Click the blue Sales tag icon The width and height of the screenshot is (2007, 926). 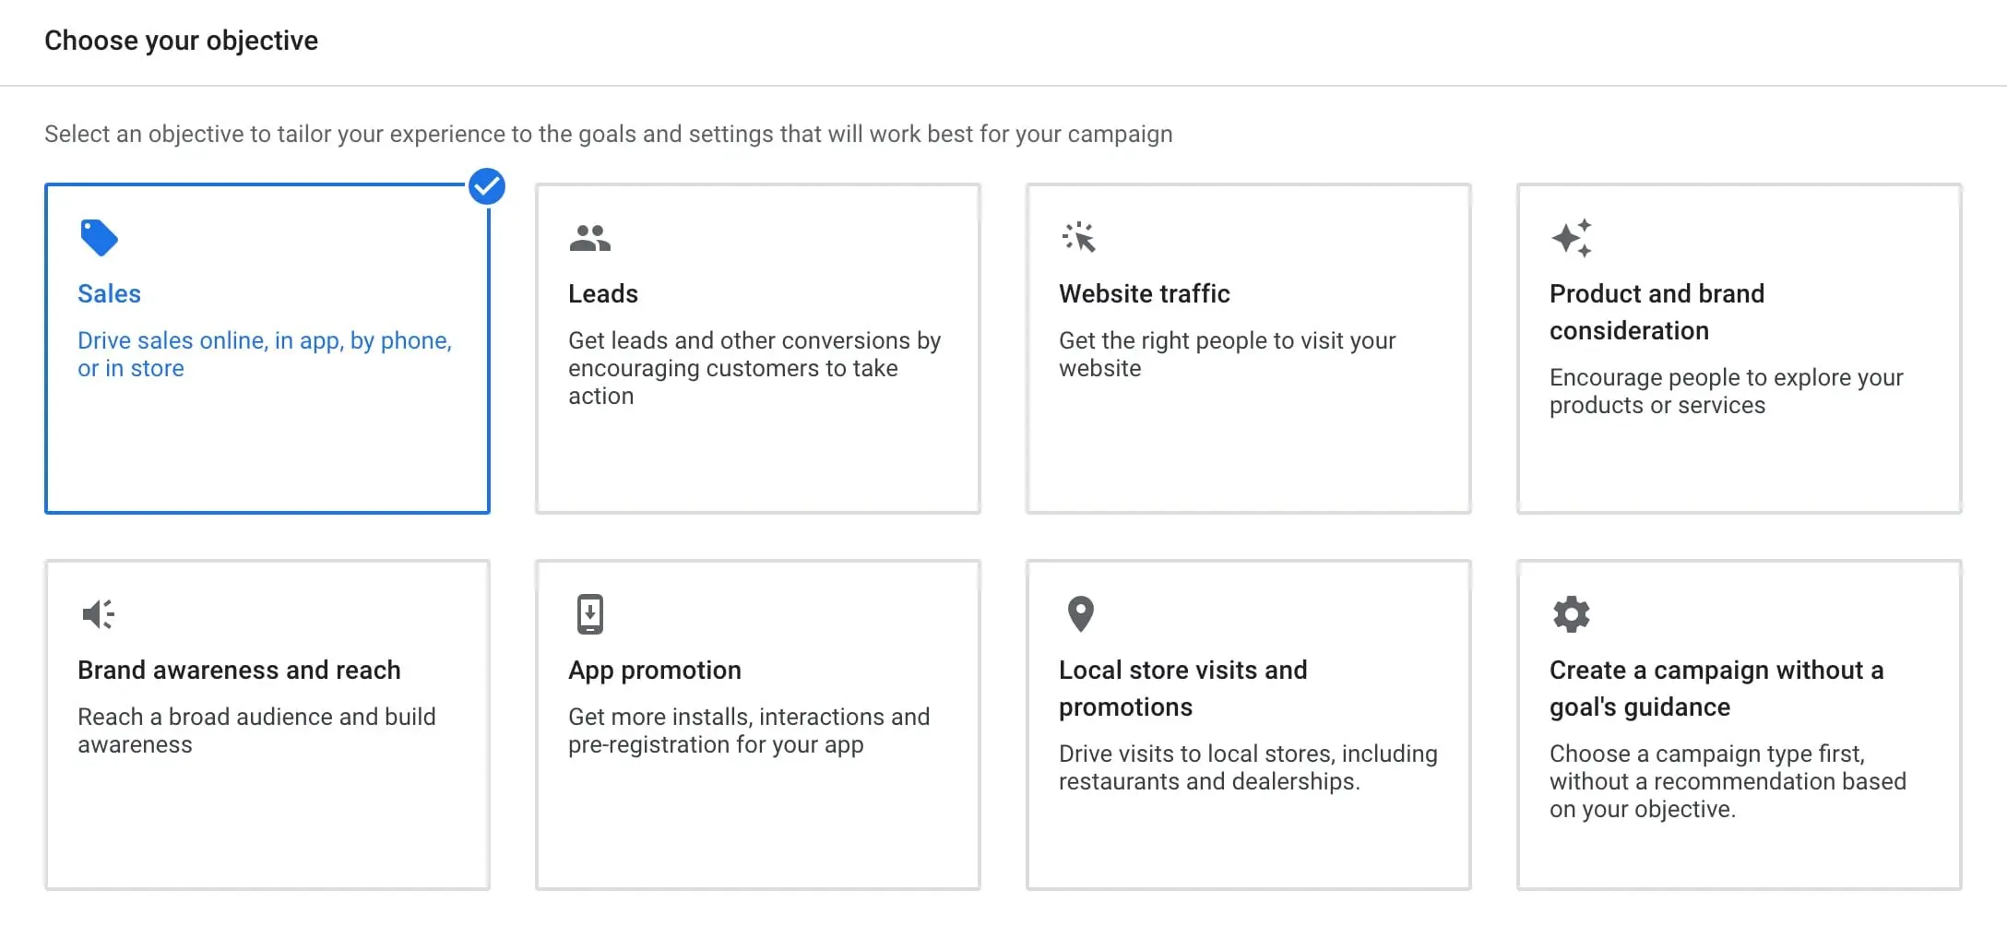pyautogui.click(x=99, y=238)
